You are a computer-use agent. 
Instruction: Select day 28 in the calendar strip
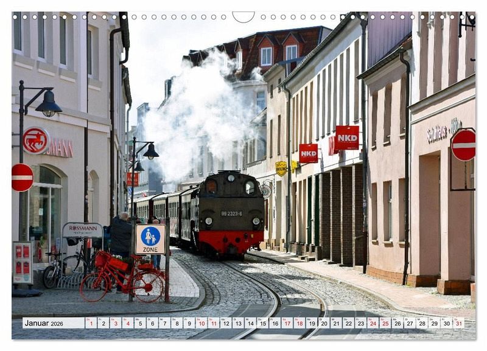pos(422,323)
